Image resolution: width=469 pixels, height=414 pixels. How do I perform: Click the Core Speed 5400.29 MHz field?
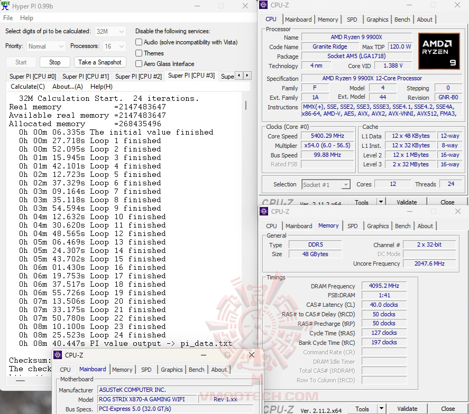pyautogui.click(x=327, y=136)
